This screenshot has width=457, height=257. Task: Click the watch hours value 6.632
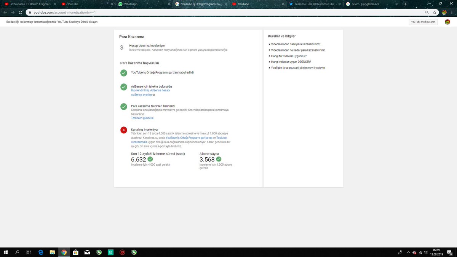click(139, 160)
